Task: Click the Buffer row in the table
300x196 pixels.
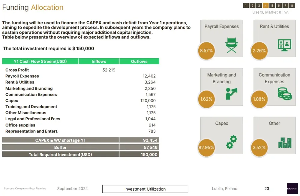Action: point(60,147)
